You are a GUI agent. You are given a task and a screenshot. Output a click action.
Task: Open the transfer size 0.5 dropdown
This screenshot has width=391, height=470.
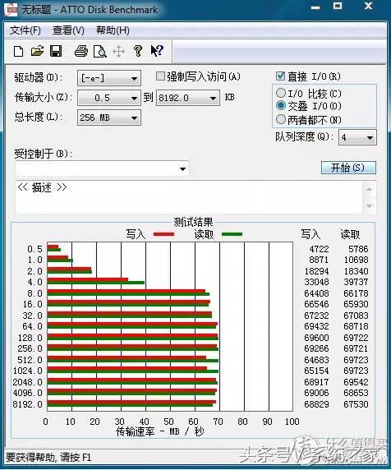coord(109,98)
